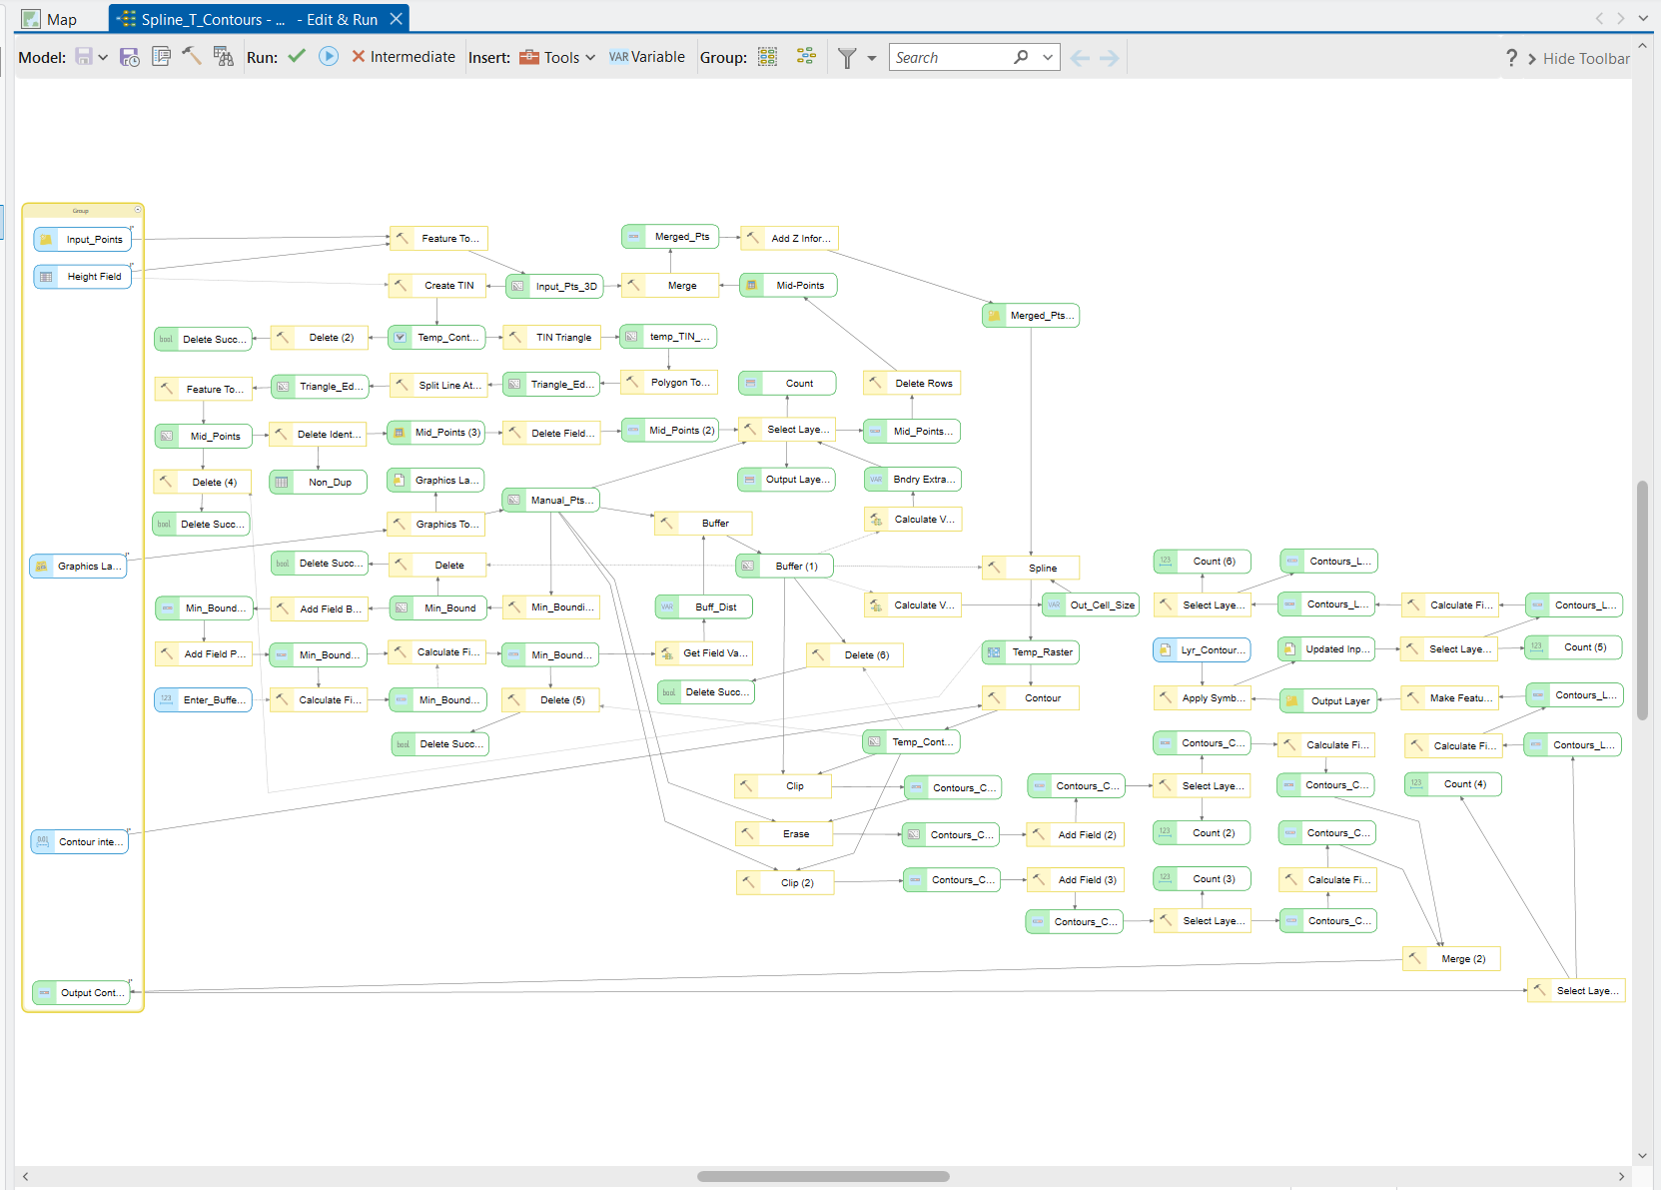Click the model report icon next to Save
Image resolution: width=1661 pixels, height=1190 pixels.
(x=161, y=57)
